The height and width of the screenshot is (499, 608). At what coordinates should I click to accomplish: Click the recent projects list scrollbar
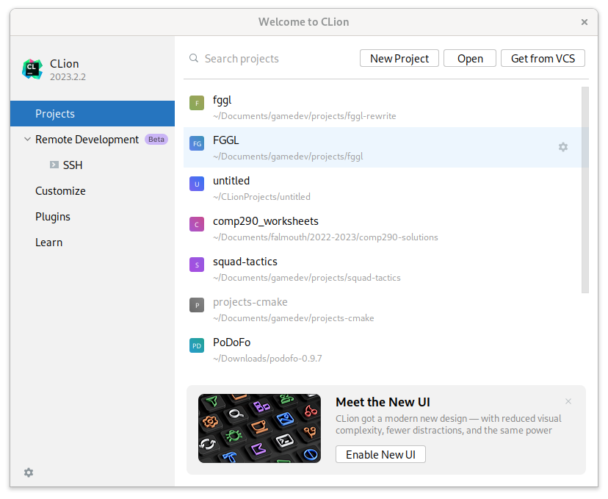(585, 190)
